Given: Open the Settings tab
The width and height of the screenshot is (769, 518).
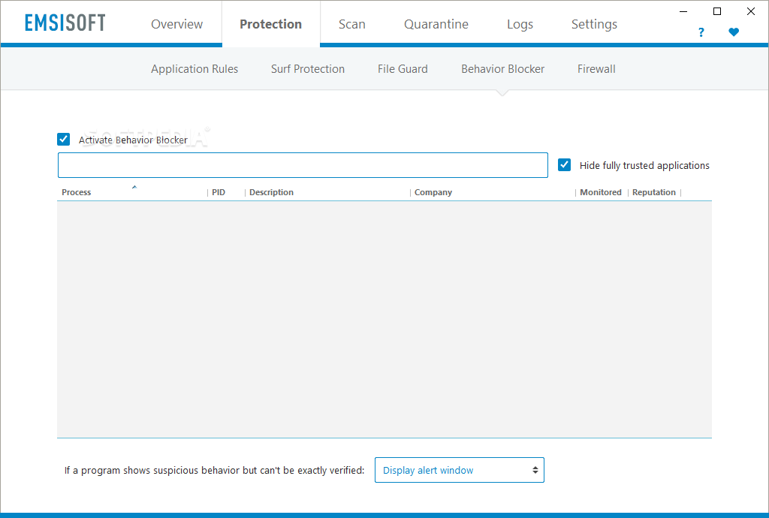Looking at the screenshot, I should click(x=594, y=25).
